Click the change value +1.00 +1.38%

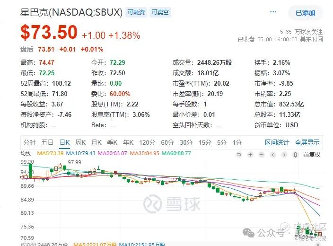pyautogui.click(x=111, y=35)
